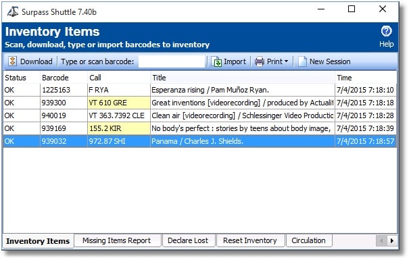409x260 pixels.
Task: Open the Declare Lost tab
Action: (188, 240)
